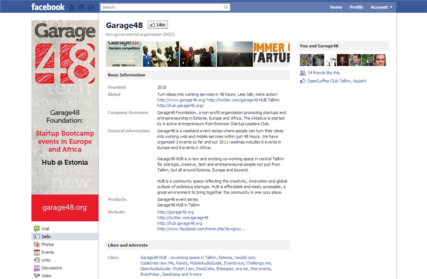Like the Garage48 page

tap(157, 25)
